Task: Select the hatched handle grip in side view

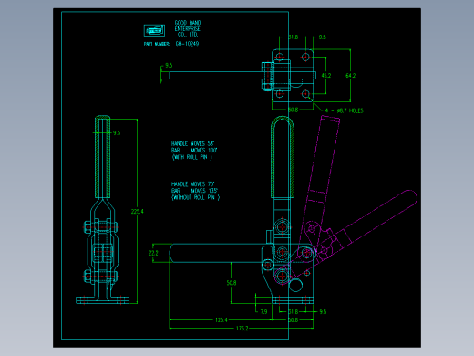Action: click(x=102, y=157)
